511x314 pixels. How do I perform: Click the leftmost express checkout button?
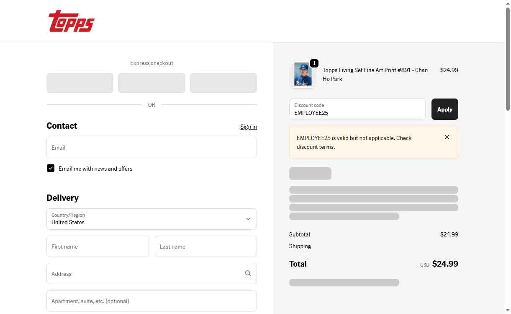click(80, 83)
